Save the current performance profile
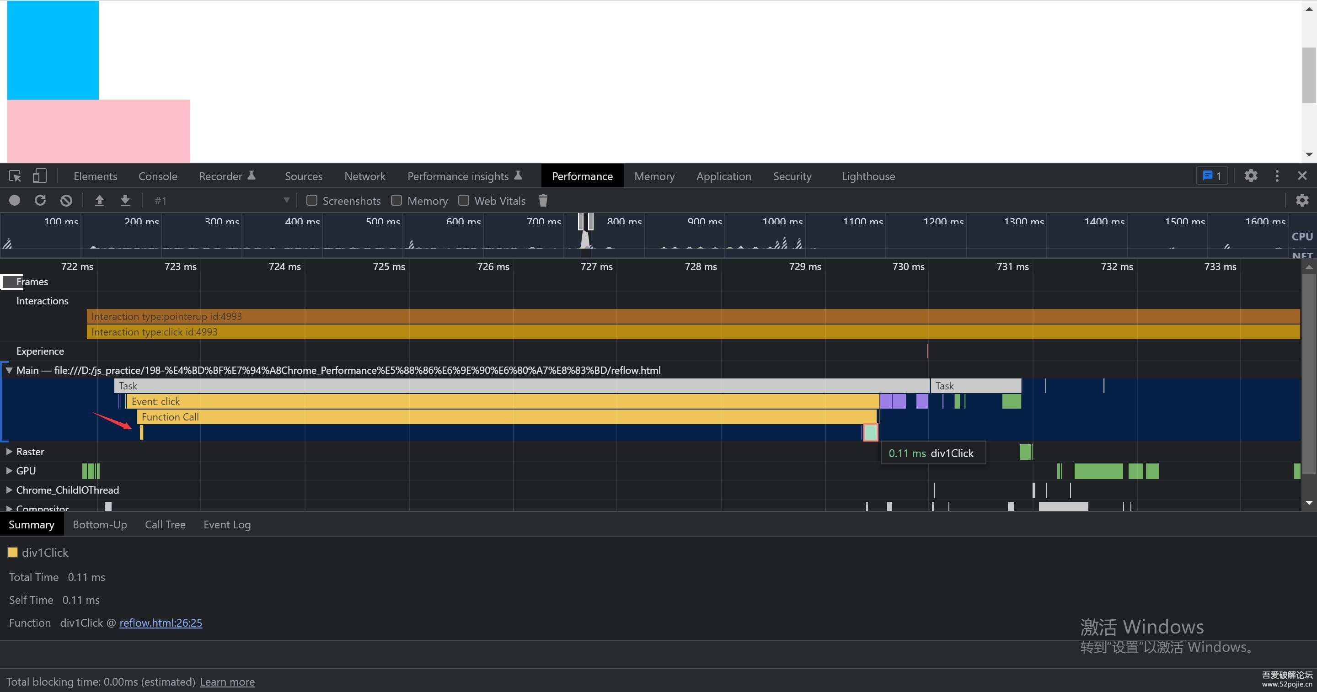The height and width of the screenshot is (692, 1317). click(125, 200)
